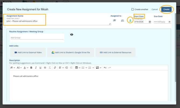Expand the text alignment dropdown
The height and width of the screenshot is (108, 180).
click(61, 68)
